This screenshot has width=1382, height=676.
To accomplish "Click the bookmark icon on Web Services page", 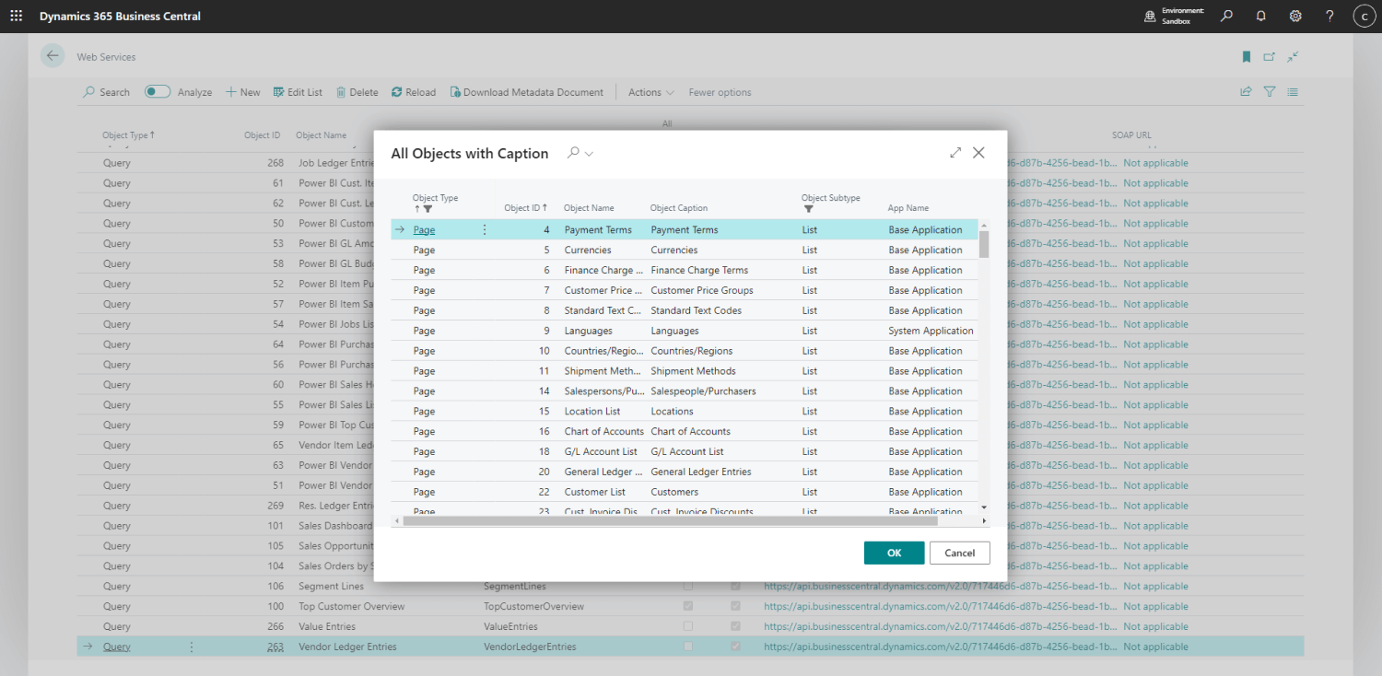I will pos(1247,57).
